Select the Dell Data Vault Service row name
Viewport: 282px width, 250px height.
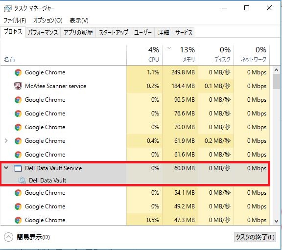[x=53, y=168]
